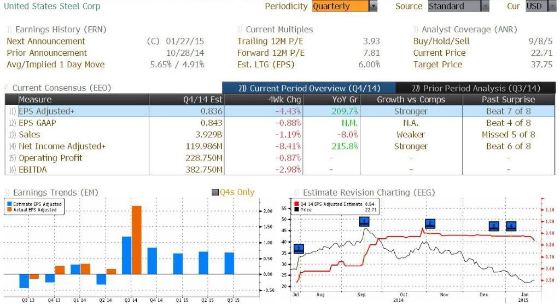Image resolution: width=560 pixels, height=304 pixels.
Task: Toggle the Q4s Only checkbox
Action: coord(215,192)
